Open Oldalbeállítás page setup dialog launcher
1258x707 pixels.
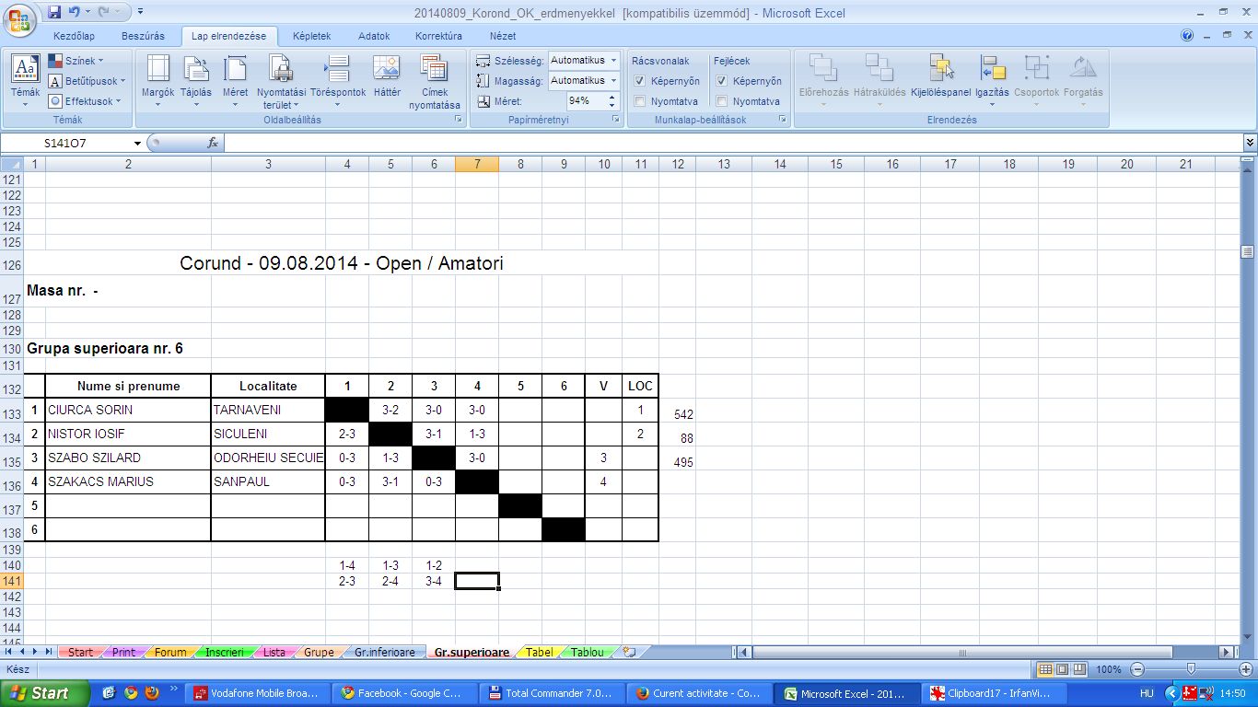click(x=459, y=120)
